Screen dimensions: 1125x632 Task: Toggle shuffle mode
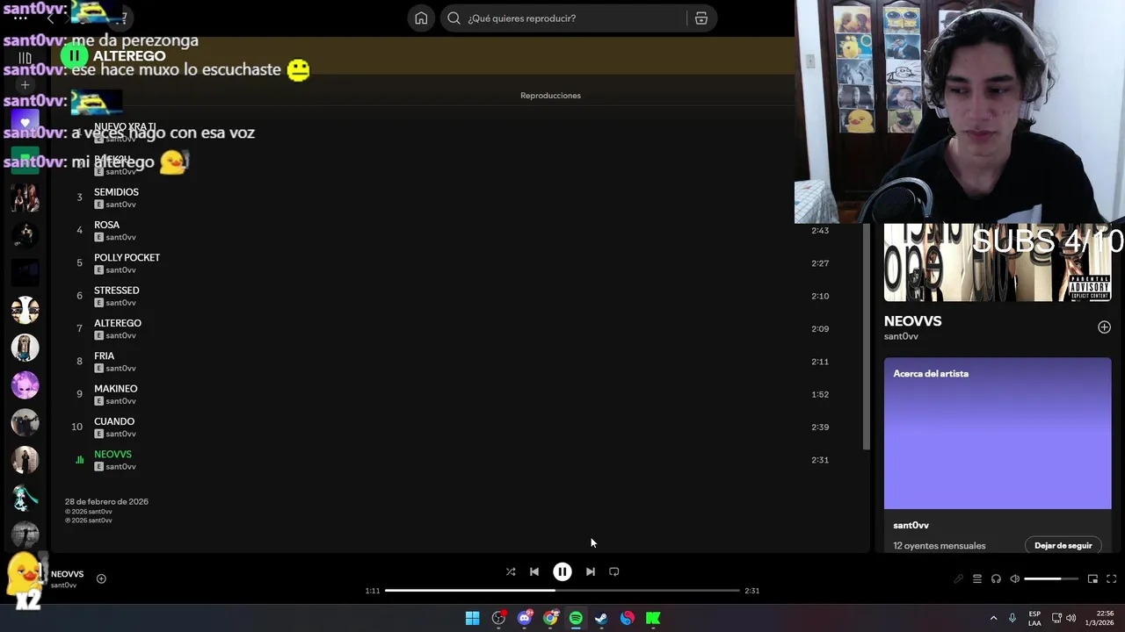click(511, 571)
